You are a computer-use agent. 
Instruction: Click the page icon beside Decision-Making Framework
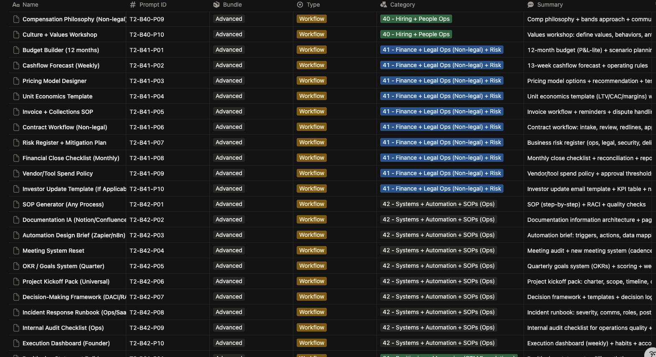[x=16, y=297]
